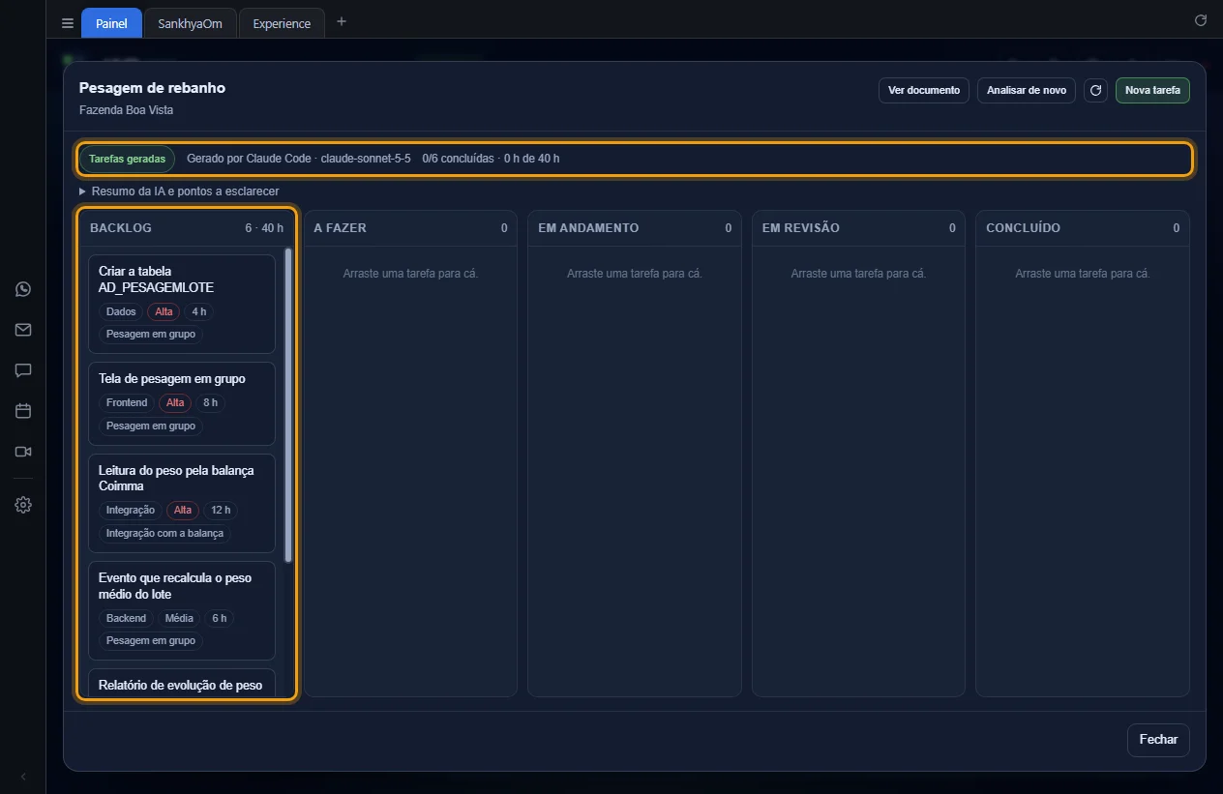This screenshot has height=794, width=1223.
Task: Open the hamburger menu icon
Action: pos(68,23)
